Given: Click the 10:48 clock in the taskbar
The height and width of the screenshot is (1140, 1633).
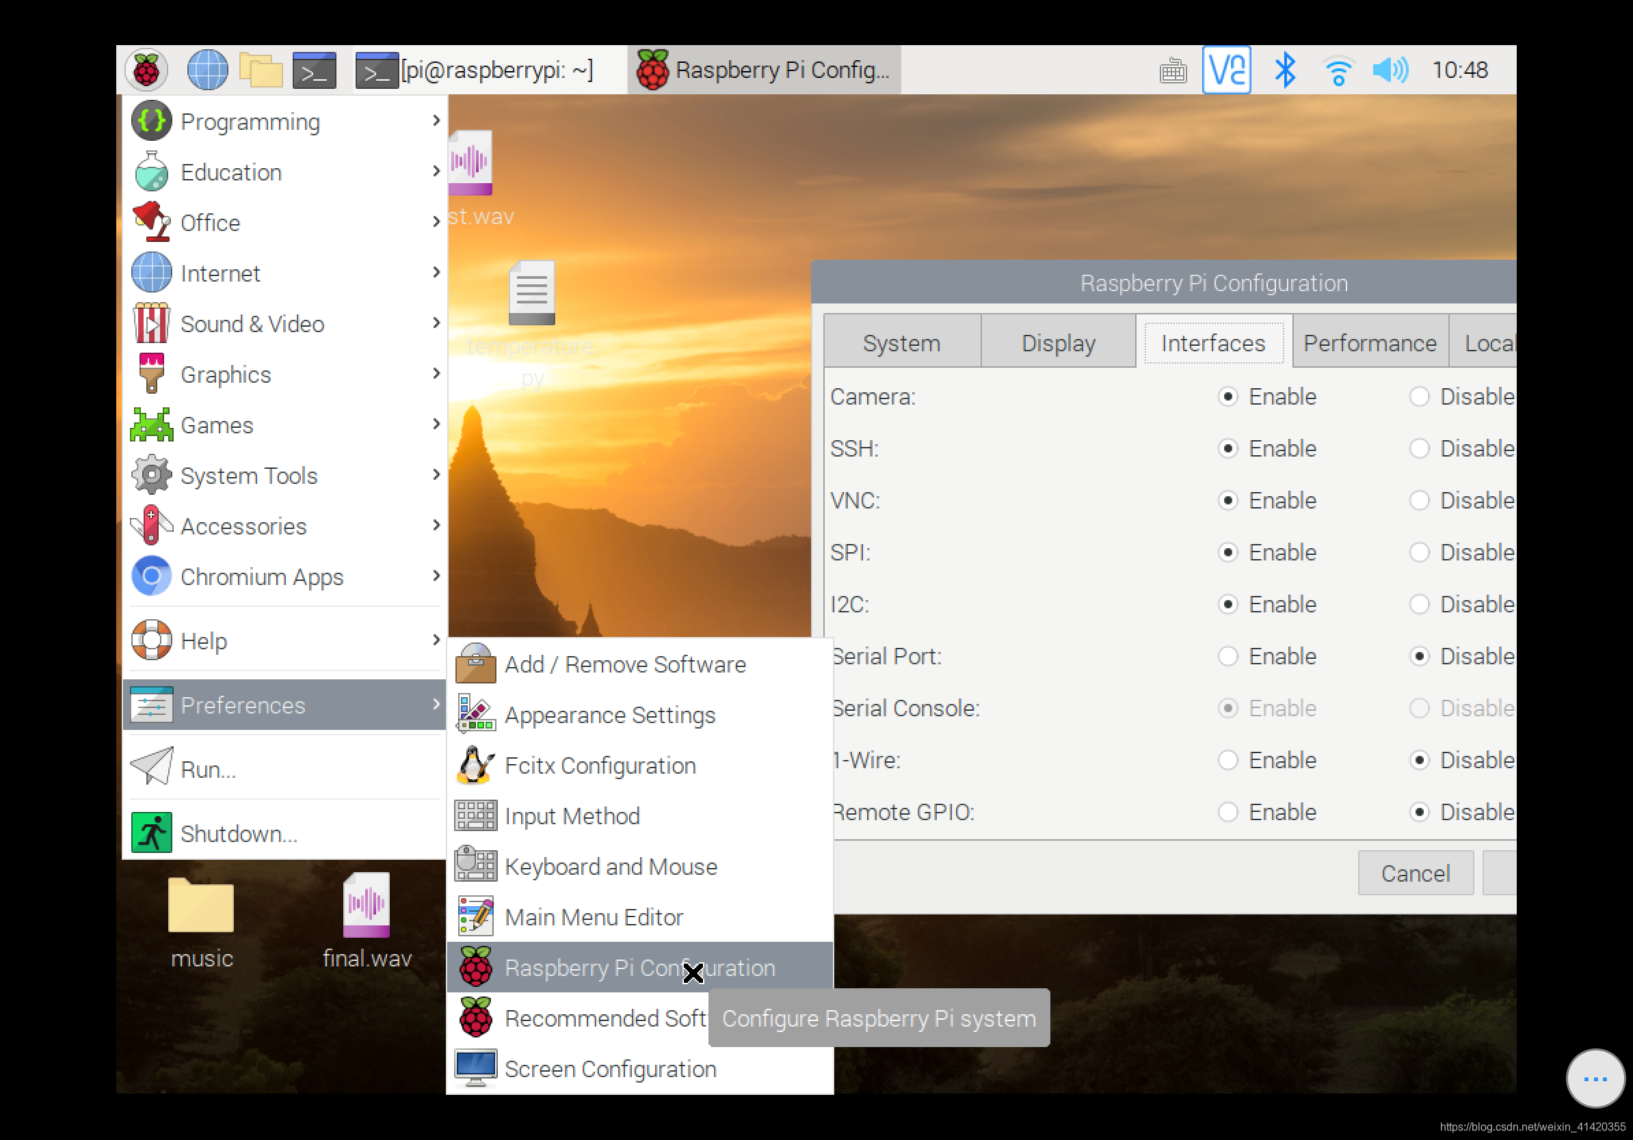Looking at the screenshot, I should click(x=1459, y=70).
